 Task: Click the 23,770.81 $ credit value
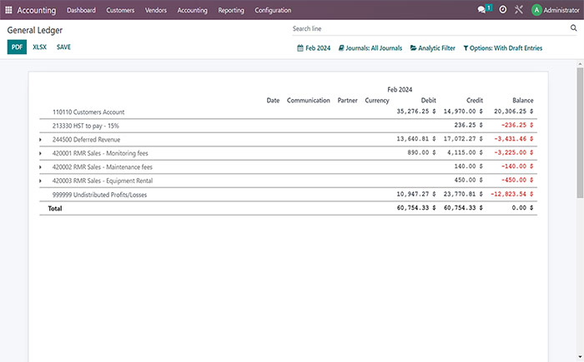[463, 194]
